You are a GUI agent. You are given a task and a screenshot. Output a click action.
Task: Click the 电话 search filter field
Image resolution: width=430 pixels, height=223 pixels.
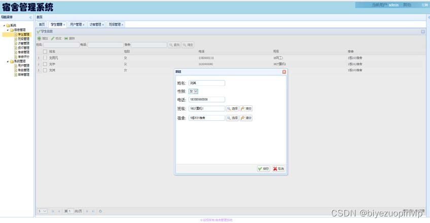coord(105,44)
